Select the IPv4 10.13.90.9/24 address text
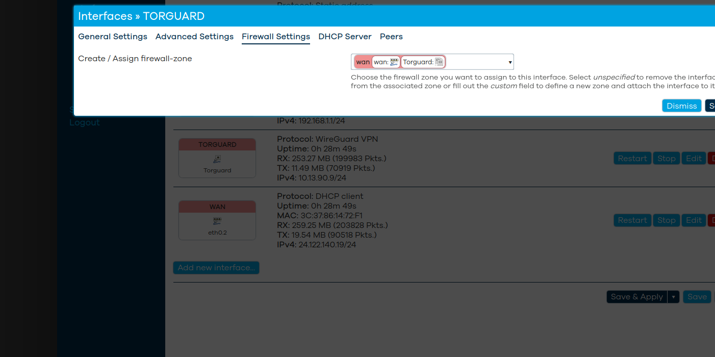Image resolution: width=715 pixels, height=357 pixels. point(312,178)
